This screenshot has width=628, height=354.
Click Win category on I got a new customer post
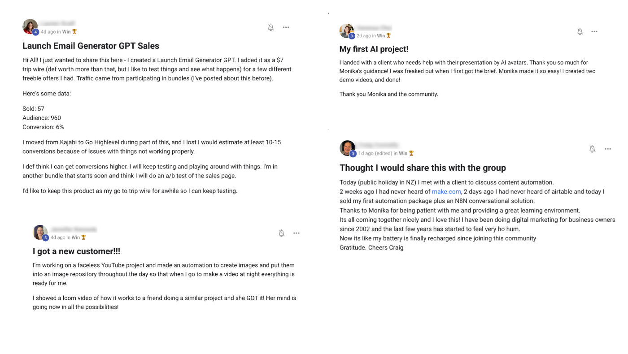[76, 237]
